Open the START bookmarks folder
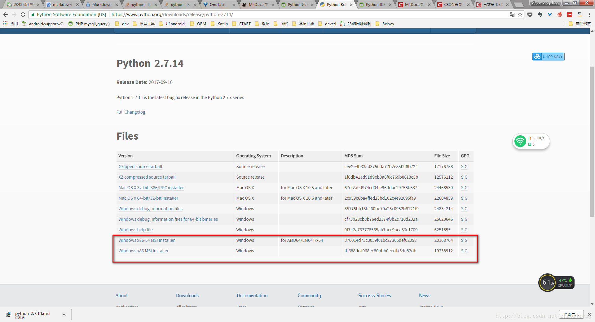Viewport: 595px width, 322px height. tap(242, 24)
